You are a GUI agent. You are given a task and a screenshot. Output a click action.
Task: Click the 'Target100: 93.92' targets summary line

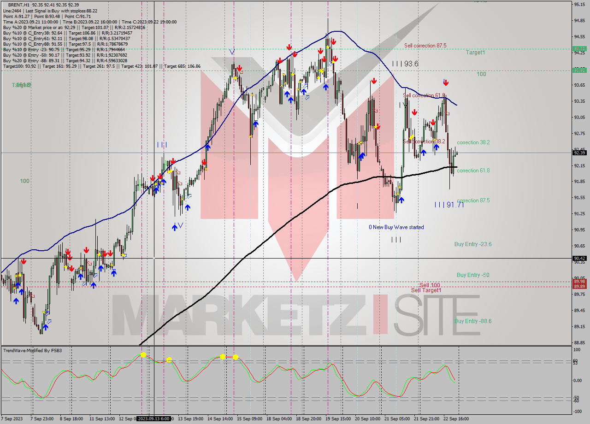pyautogui.click(x=101, y=66)
